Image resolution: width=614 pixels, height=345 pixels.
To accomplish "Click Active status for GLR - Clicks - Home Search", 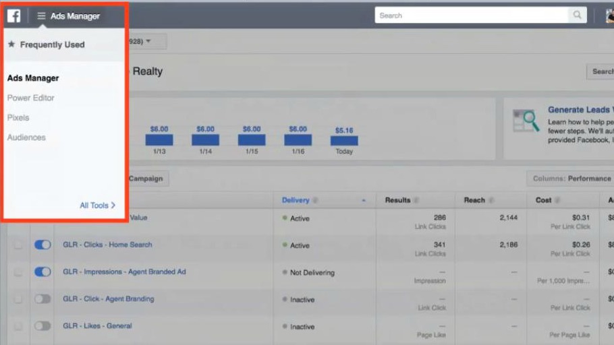I will coord(300,246).
